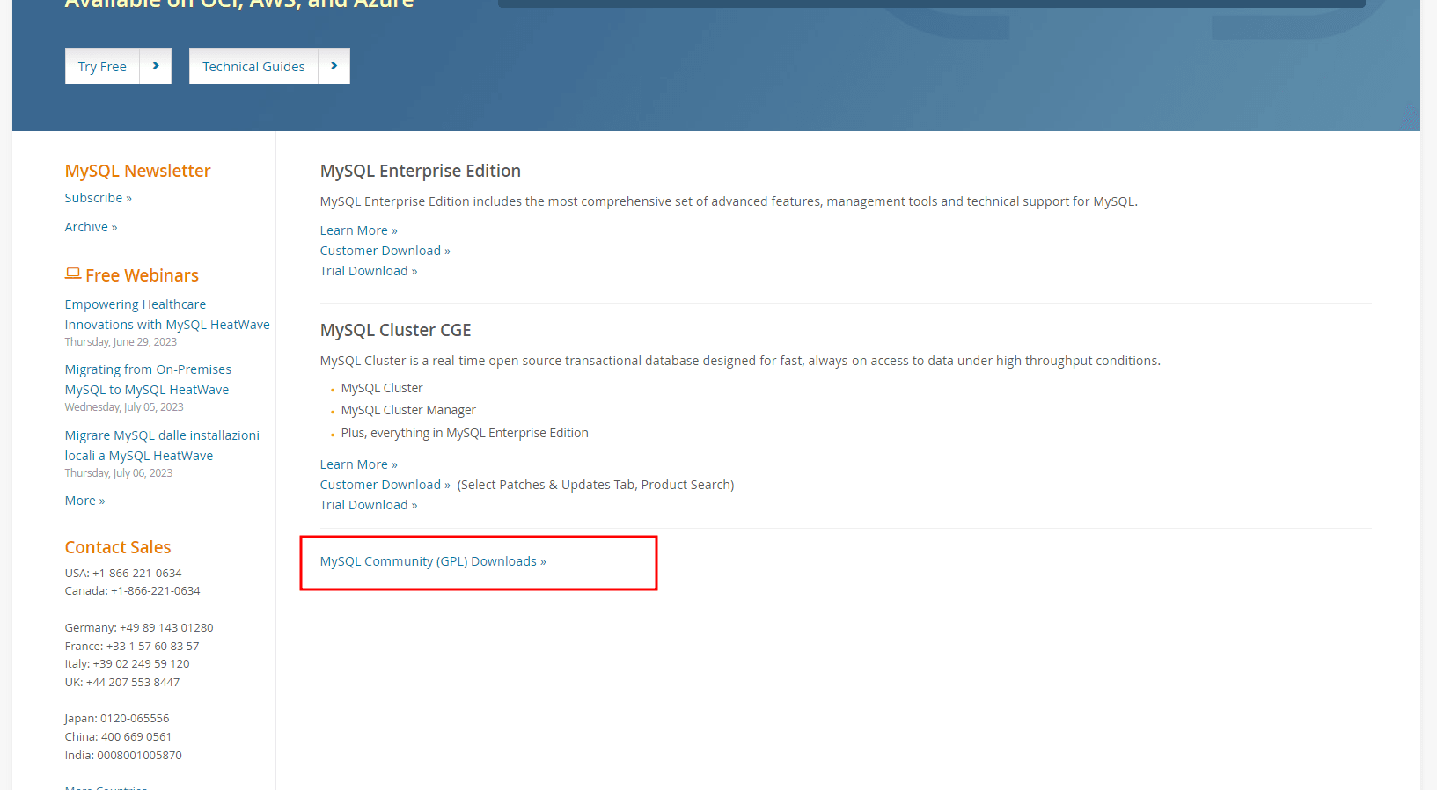Screen dimensions: 1437x790
Task: Click Trial Download under Enterprise Edition
Action: (x=369, y=271)
